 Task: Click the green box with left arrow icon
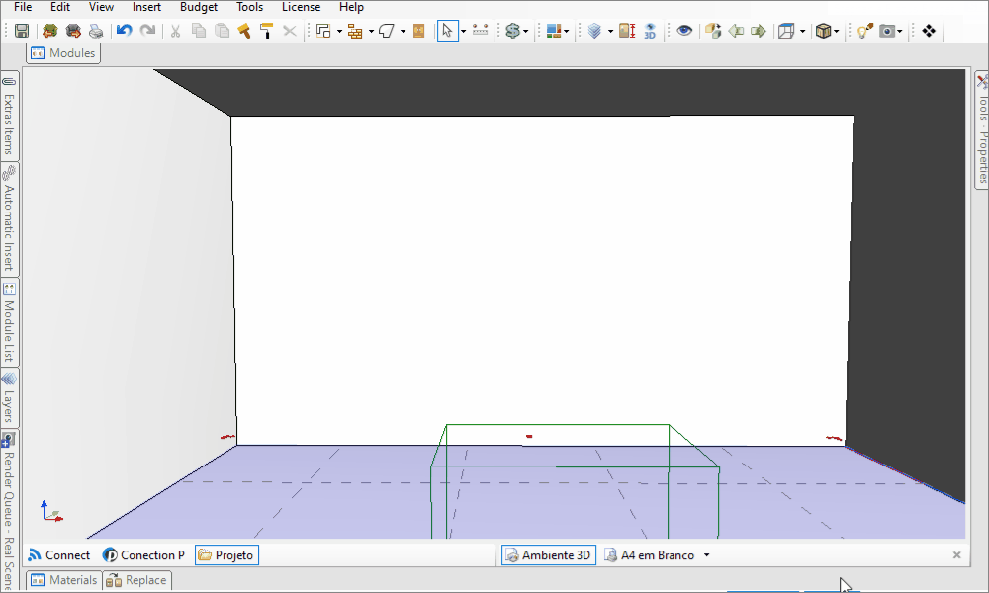tap(49, 31)
